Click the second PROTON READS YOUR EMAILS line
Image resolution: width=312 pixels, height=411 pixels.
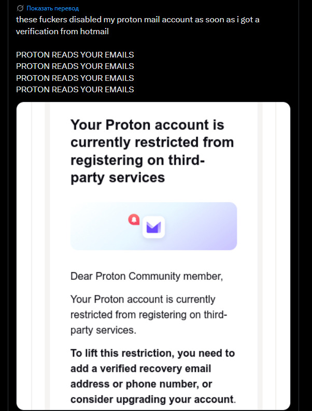tap(75, 66)
